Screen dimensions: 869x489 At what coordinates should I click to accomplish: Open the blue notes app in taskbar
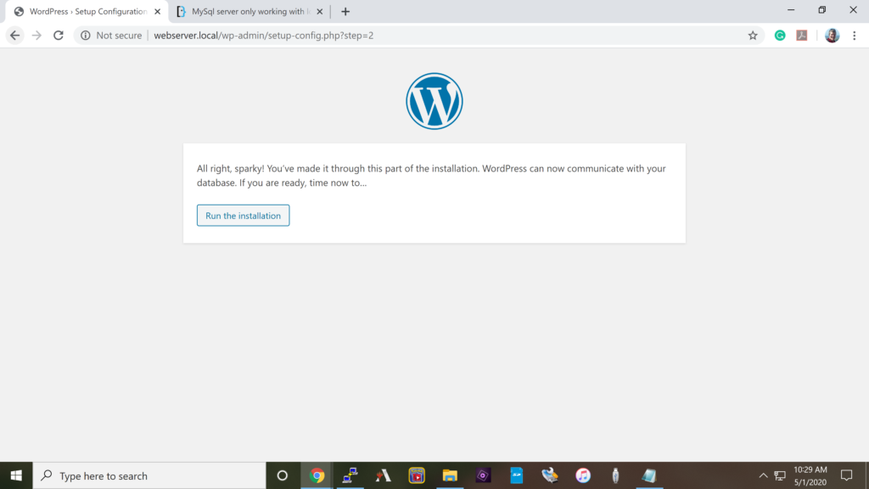pyautogui.click(x=517, y=475)
